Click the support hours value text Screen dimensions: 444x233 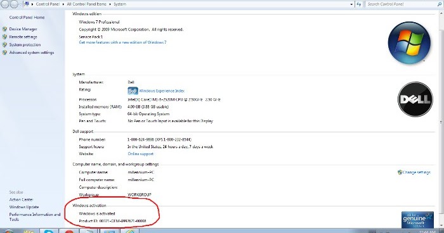pos(170,147)
